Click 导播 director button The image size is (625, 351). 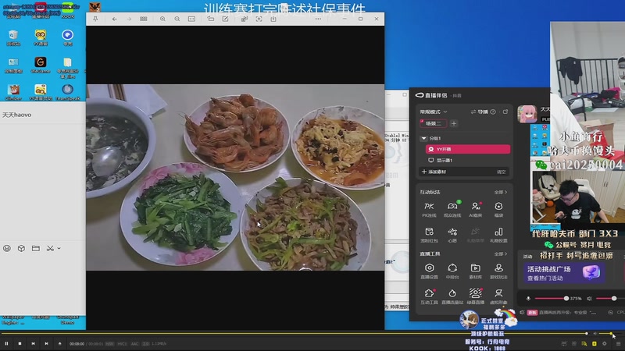click(x=480, y=112)
